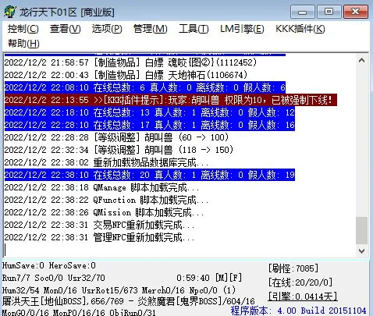Select the 22:18:10 在线总数: 13 line
This screenshot has width=373, height=316.
pos(150,112)
